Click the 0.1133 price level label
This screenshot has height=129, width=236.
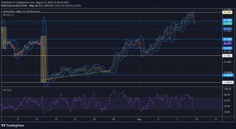click(x=227, y=48)
